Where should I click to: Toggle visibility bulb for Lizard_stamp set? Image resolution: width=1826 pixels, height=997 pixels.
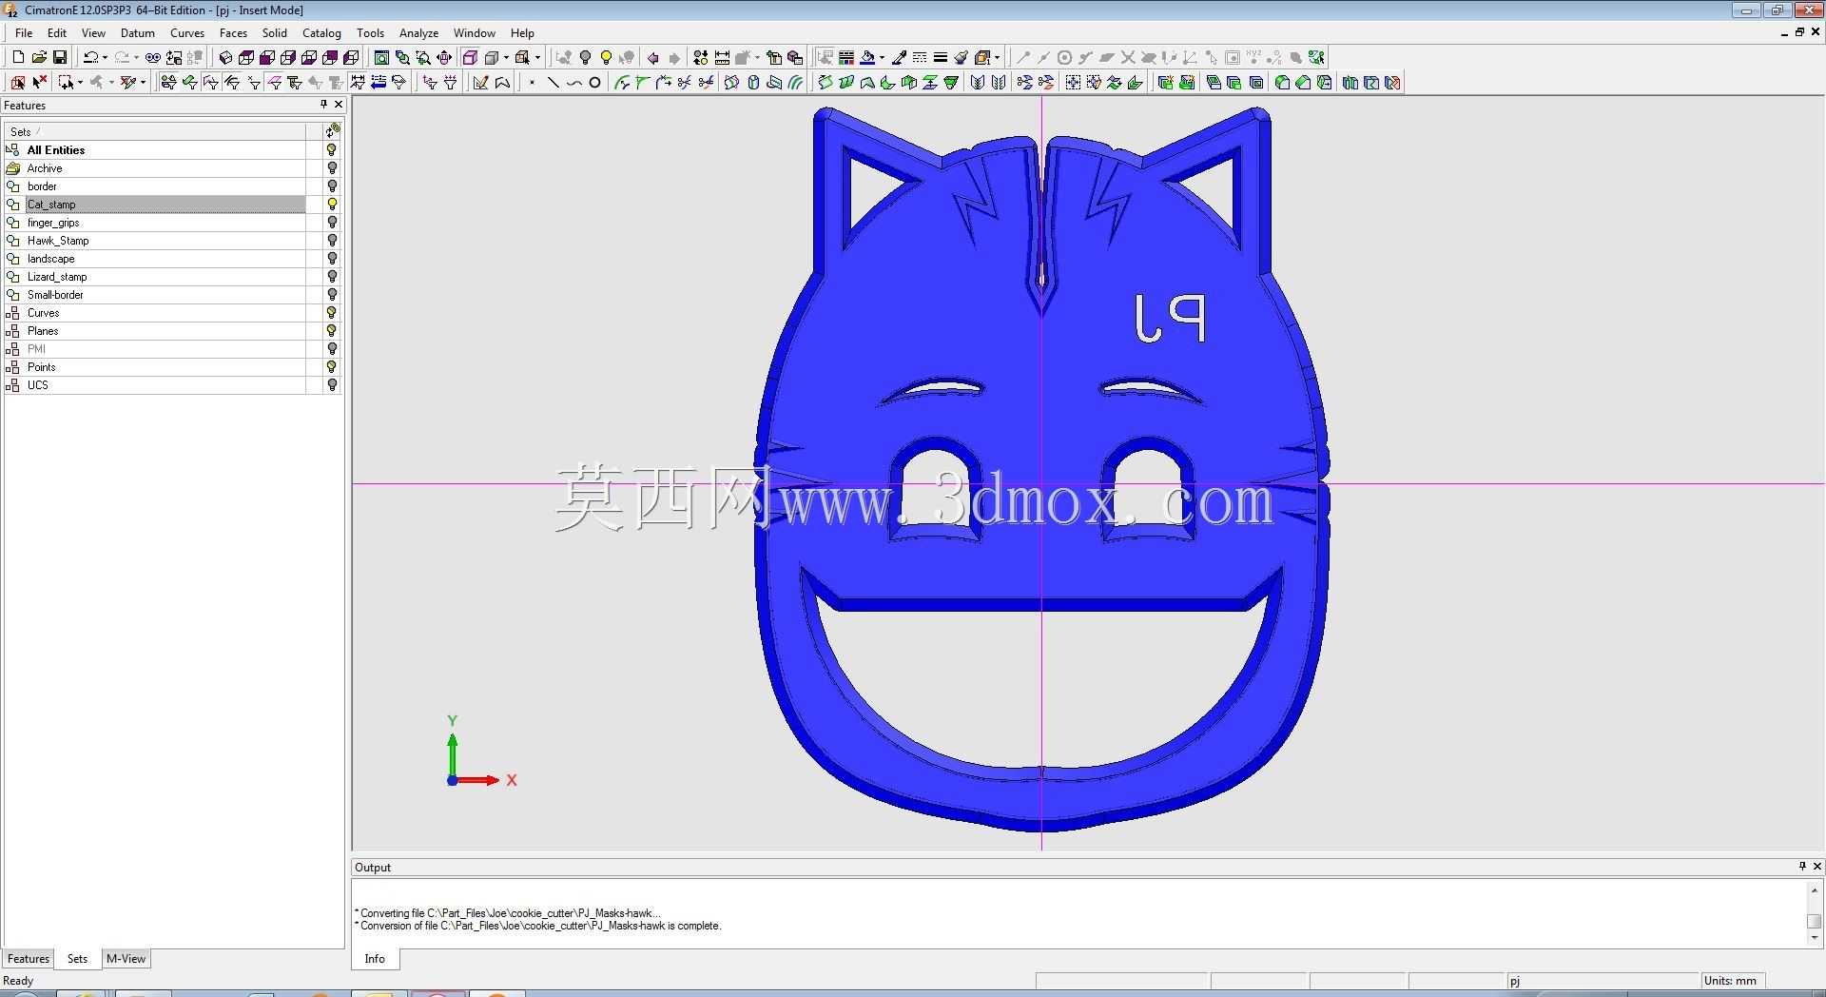pyautogui.click(x=332, y=277)
